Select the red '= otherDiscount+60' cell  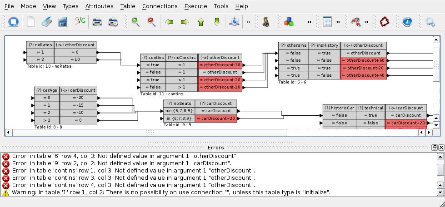pos(363,60)
